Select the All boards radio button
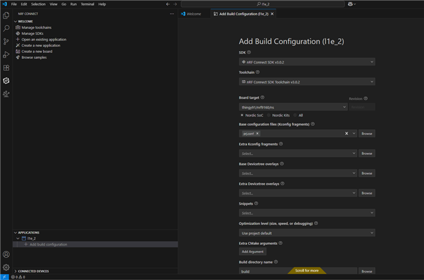 295,115
